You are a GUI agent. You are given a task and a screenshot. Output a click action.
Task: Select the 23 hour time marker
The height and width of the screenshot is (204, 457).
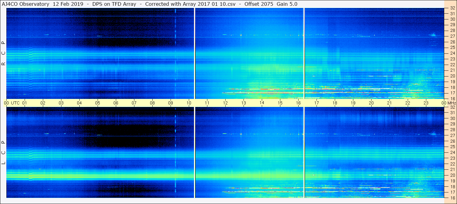(x=426, y=103)
